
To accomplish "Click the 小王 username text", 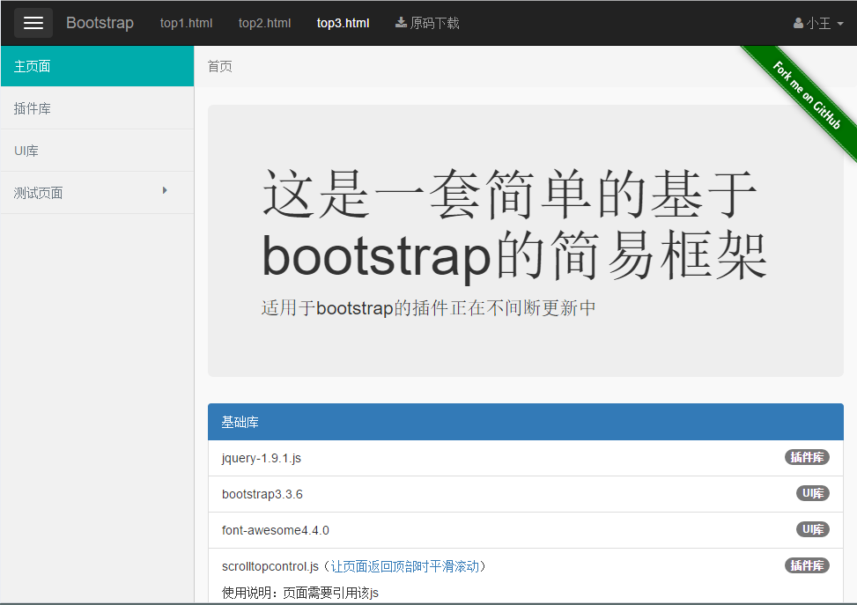I will coord(819,23).
